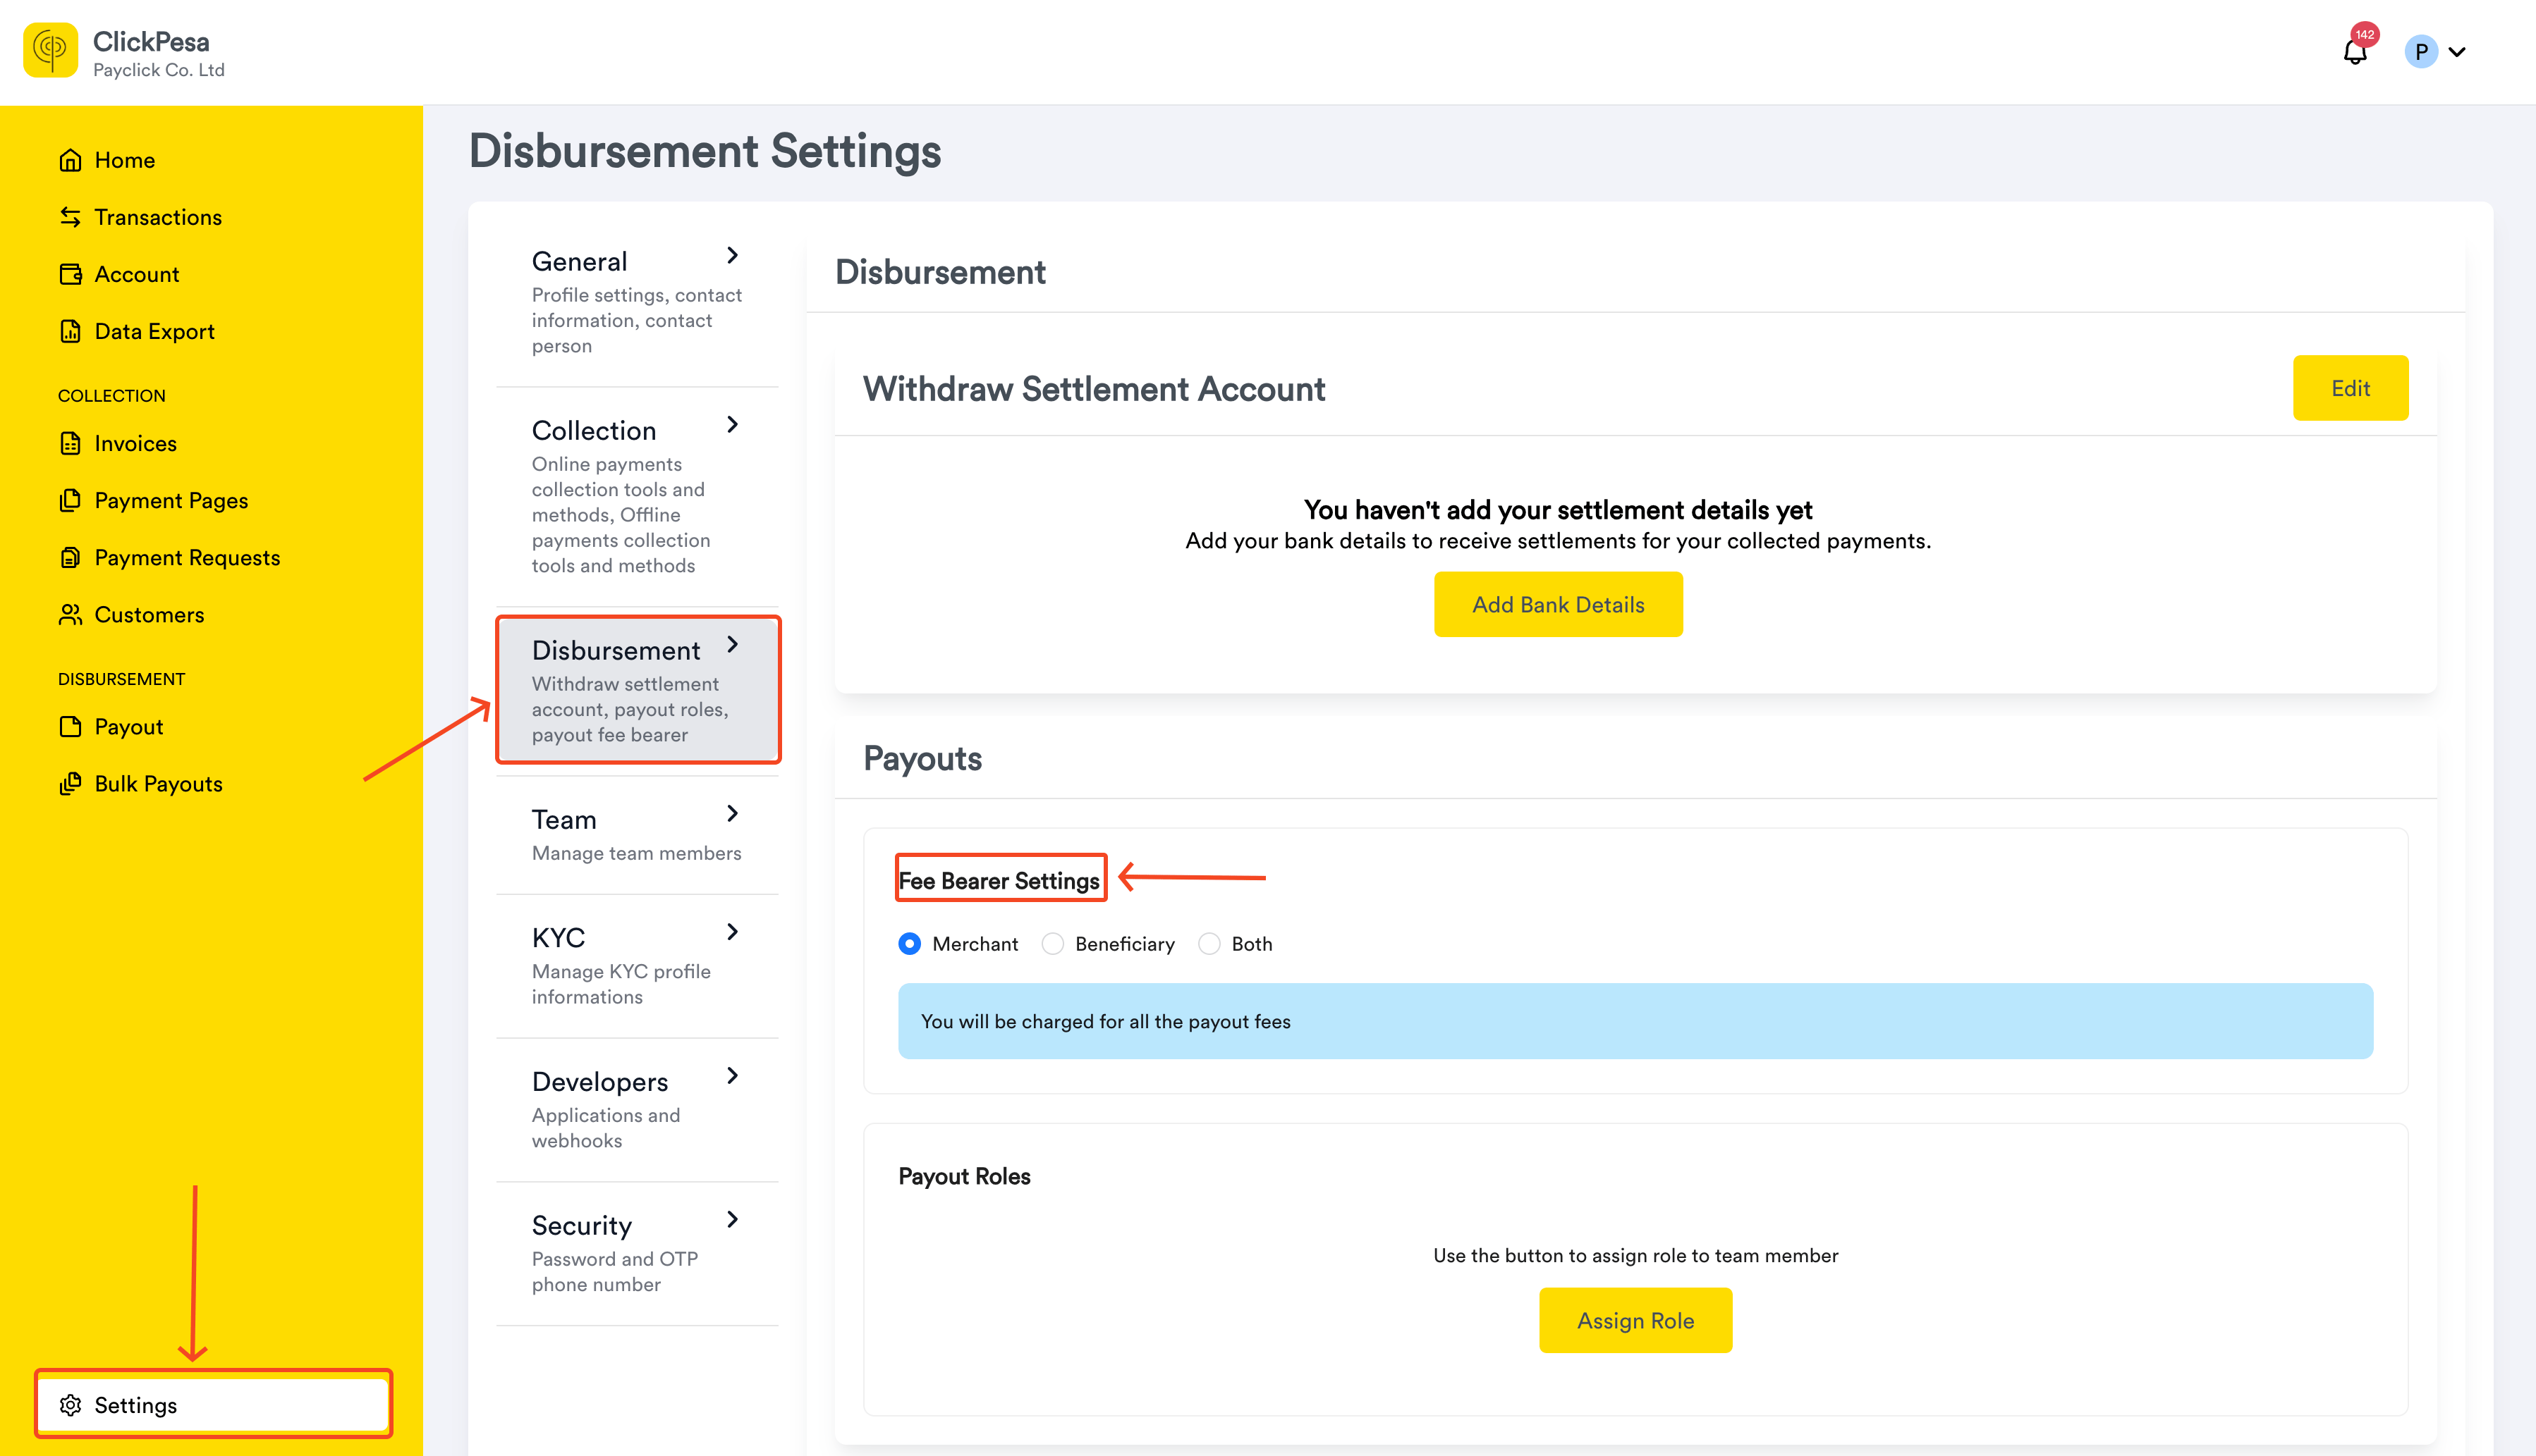Click 'Applications and webhooks' description
Viewport: 2536px width, 1456px height.
pyautogui.click(x=605, y=1128)
